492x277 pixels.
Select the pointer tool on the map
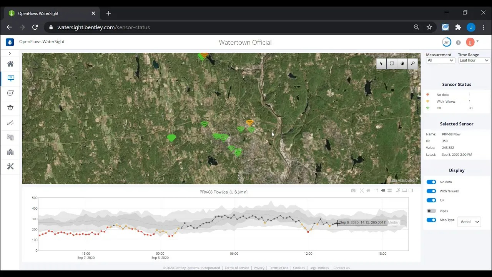pyautogui.click(x=381, y=63)
